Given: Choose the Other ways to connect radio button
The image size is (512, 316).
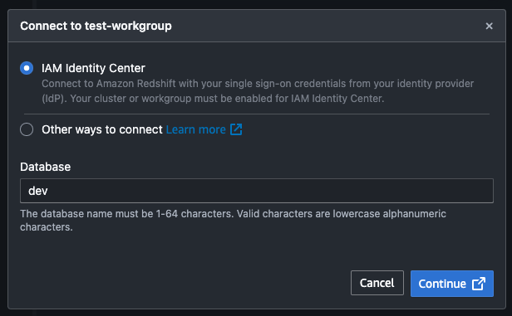Looking at the screenshot, I should 27,129.
